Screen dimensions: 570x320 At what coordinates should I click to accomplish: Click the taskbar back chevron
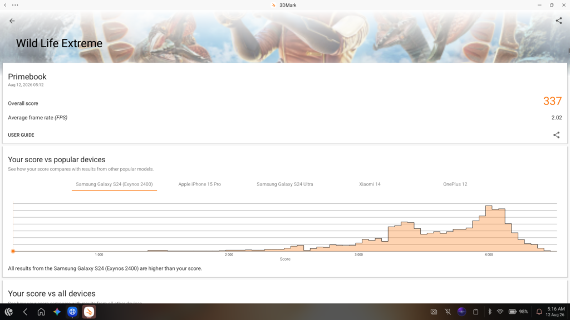point(25,312)
